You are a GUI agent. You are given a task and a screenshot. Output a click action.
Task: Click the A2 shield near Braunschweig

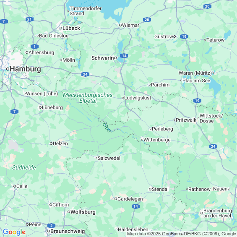pos(52,226)
